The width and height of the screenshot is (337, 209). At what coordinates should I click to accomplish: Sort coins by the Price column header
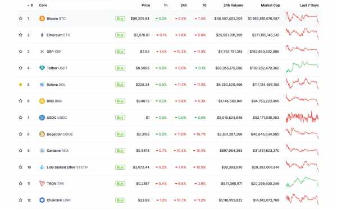tap(145, 6)
